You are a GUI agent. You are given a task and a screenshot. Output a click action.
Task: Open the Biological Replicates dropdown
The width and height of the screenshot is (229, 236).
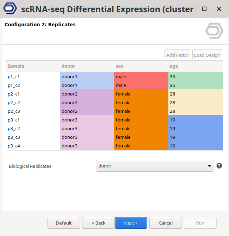(155, 166)
